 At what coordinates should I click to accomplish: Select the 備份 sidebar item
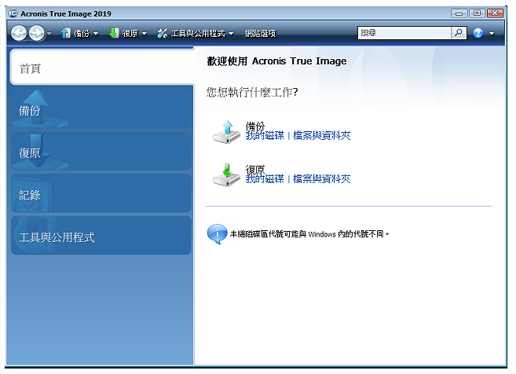click(x=101, y=108)
